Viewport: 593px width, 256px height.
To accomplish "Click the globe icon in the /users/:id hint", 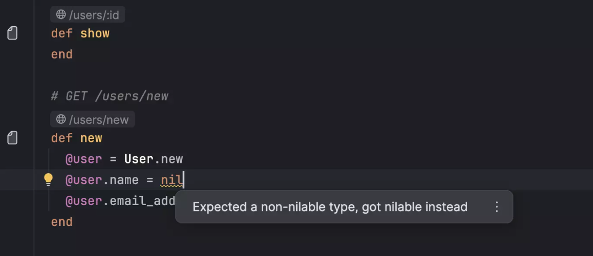I will [x=61, y=15].
